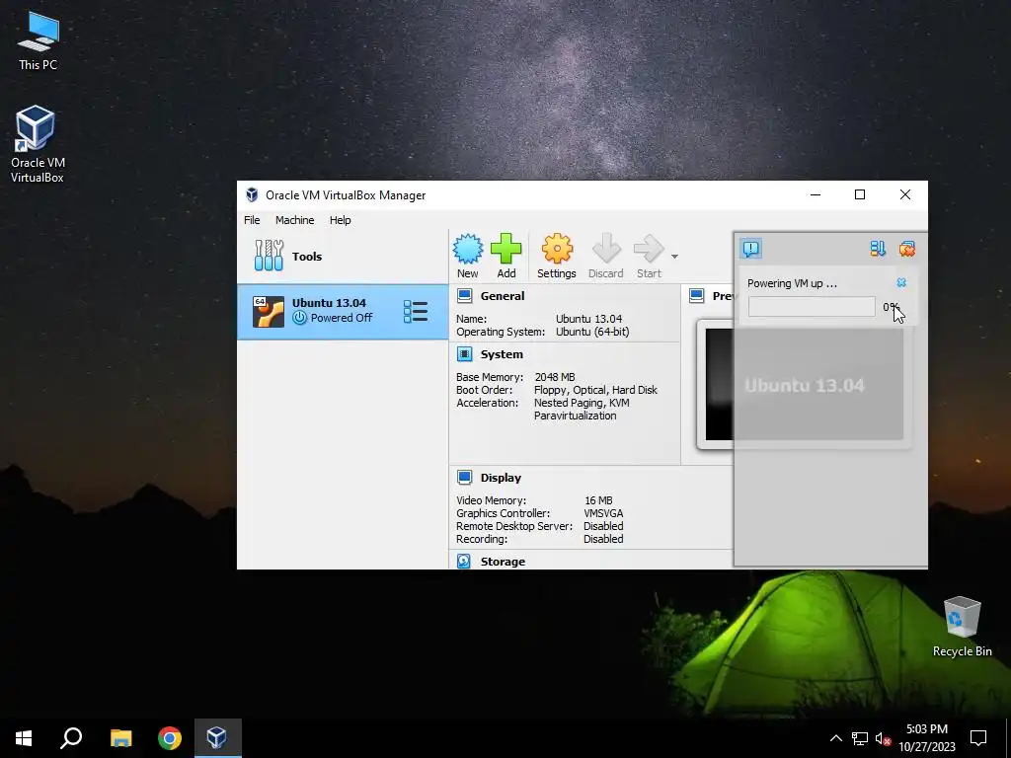Screen dimensions: 1011x758
Task: Open the Tools item in the sidebar
Action: [x=343, y=257]
